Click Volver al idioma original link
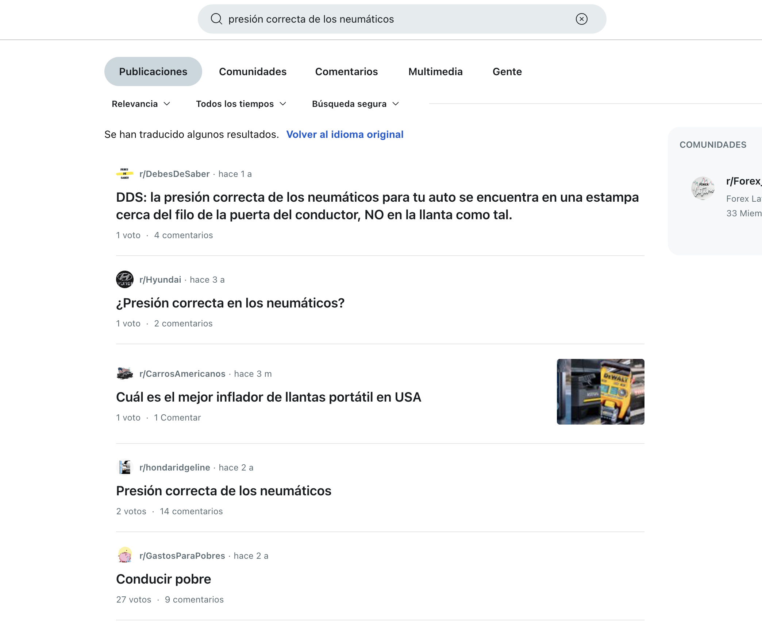The width and height of the screenshot is (762, 631). [x=345, y=134]
